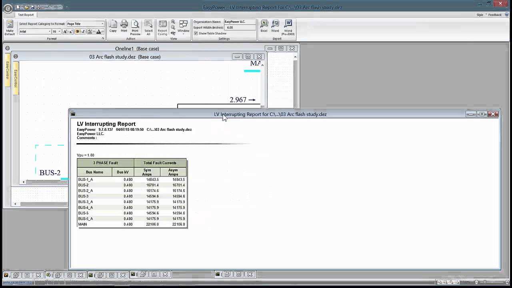The height and width of the screenshot is (288, 512).
Task: Click the font color swatch
Action: pos(98,32)
